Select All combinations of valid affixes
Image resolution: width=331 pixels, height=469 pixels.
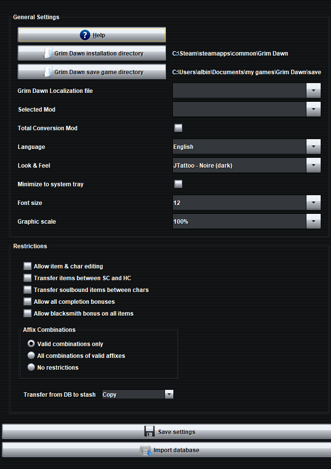[31, 355]
